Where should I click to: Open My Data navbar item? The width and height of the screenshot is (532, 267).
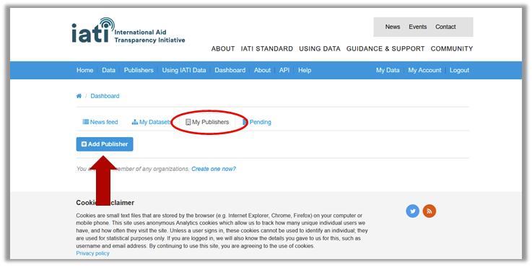tap(388, 70)
